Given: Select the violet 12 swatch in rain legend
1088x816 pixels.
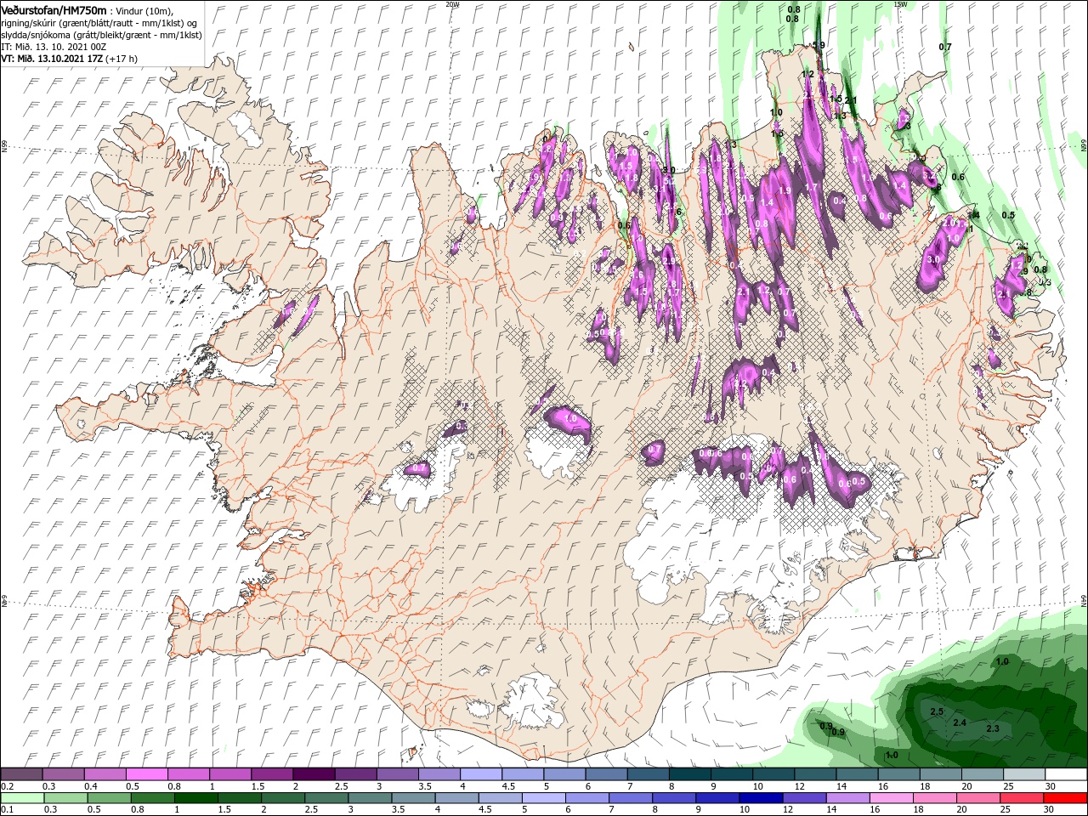Looking at the screenshot, I should tap(803, 797).
